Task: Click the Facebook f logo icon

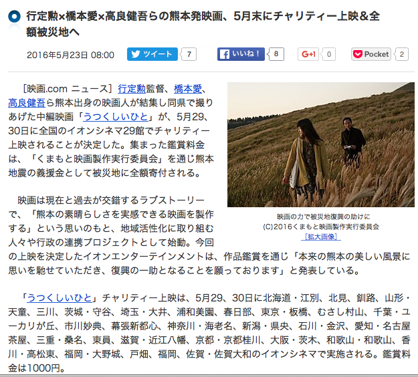Action: tap(225, 54)
